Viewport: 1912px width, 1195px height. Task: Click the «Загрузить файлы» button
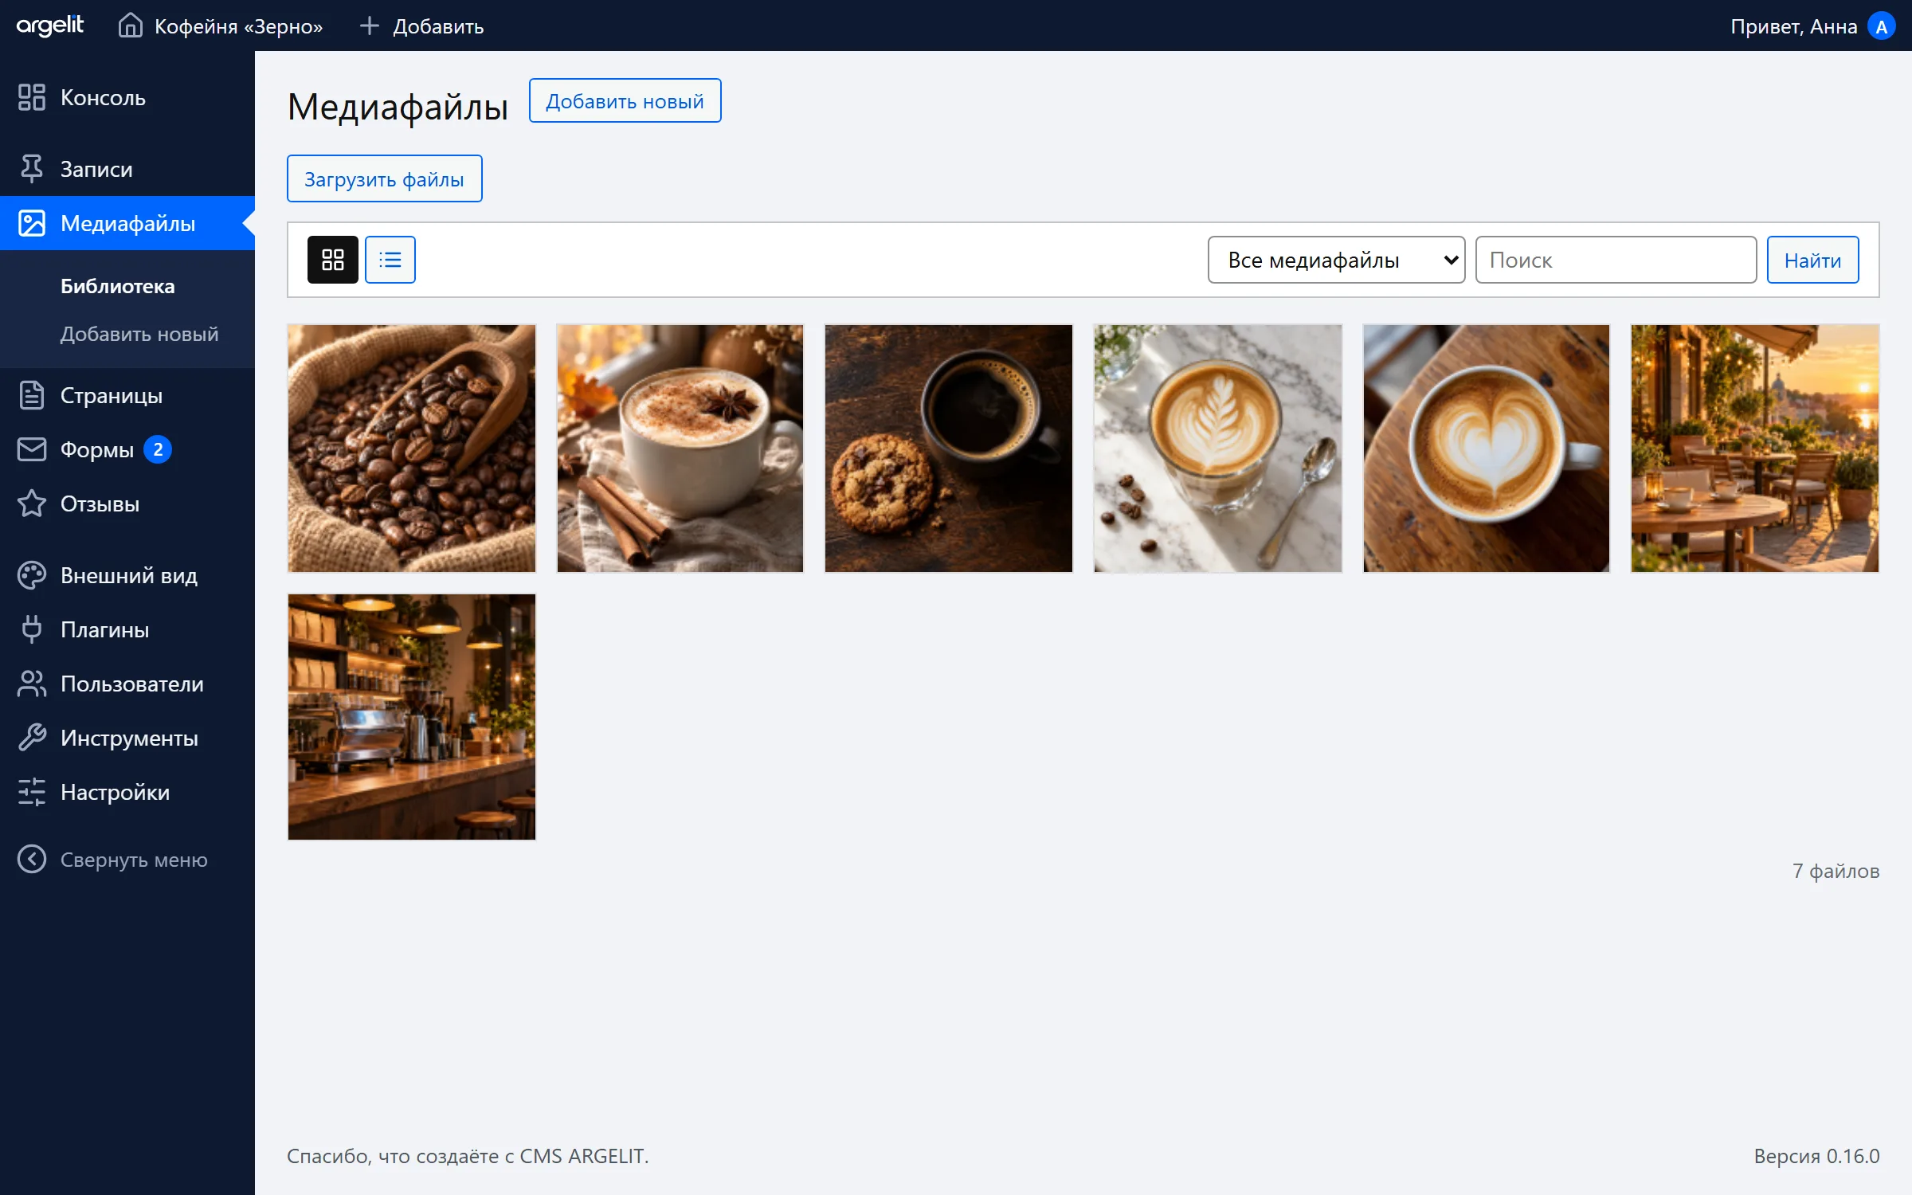pyautogui.click(x=384, y=178)
